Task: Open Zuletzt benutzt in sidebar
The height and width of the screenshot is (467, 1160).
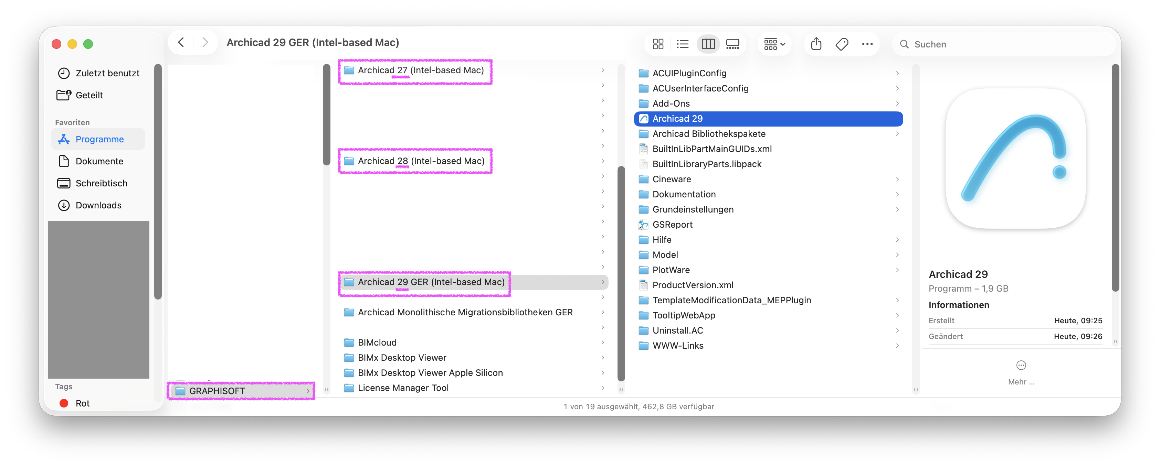Action: coord(99,73)
